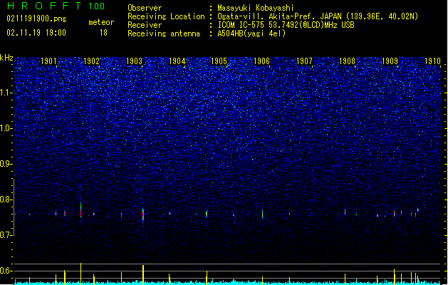
Task: Click the 1904 time axis marker
Action: [x=177, y=61]
